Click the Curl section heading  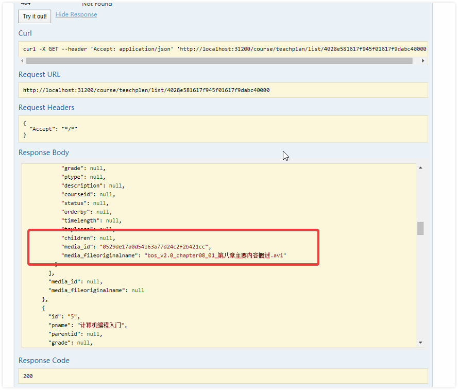25,33
